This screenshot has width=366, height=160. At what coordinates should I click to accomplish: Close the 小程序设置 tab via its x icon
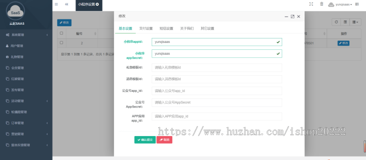click(x=97, y=4)
